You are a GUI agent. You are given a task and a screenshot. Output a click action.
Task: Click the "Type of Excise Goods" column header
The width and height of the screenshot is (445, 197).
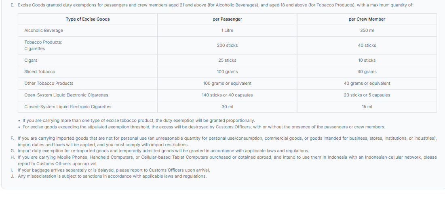pyautogui.click(x=88, y=19)
